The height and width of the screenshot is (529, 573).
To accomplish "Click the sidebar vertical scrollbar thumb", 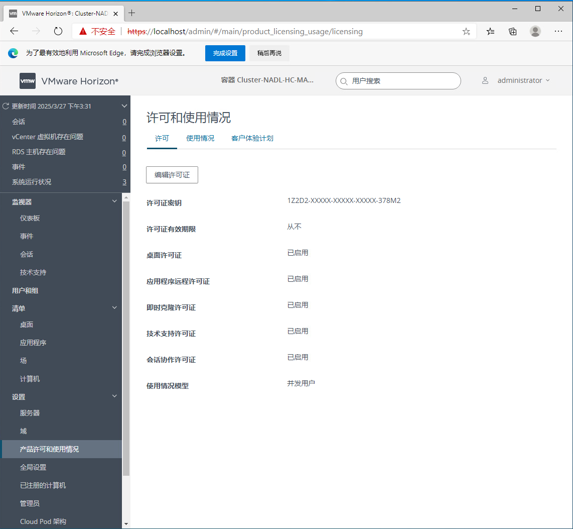I will 126,339.
